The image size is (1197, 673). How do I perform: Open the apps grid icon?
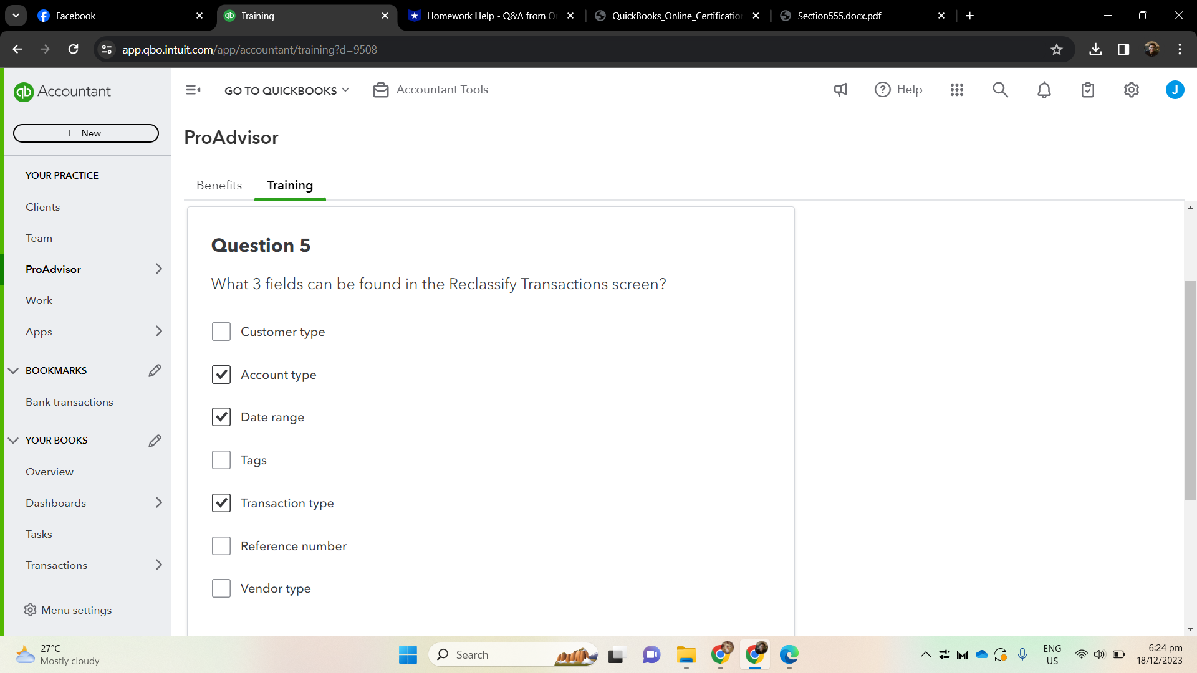tap(957, 90)
